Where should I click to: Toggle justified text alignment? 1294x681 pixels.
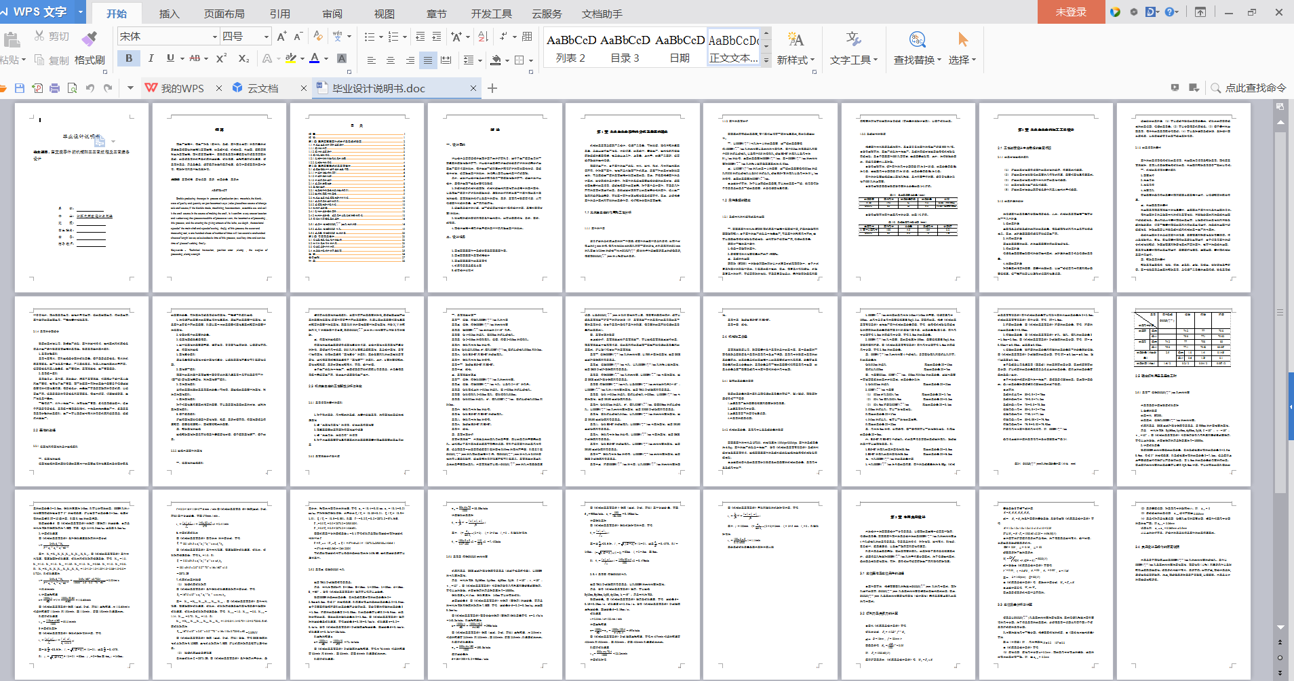click(427, 60)
